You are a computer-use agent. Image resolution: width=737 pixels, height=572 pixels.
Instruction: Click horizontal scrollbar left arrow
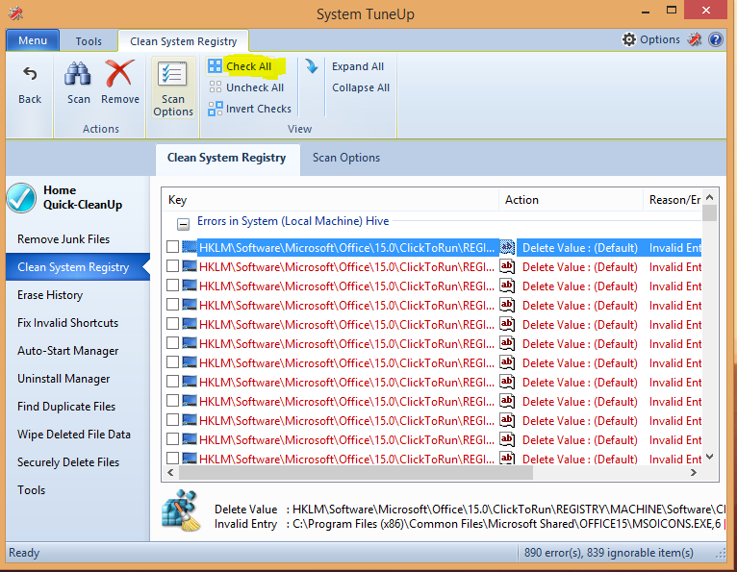pos(170,472)
